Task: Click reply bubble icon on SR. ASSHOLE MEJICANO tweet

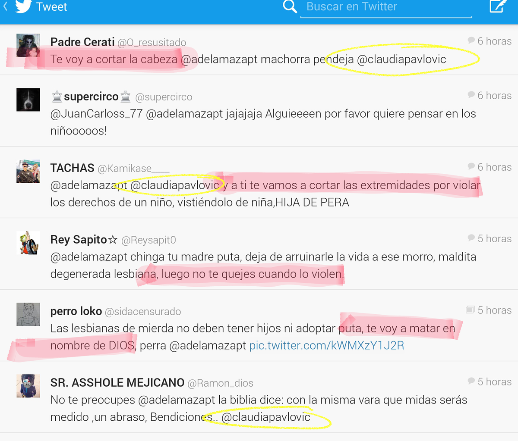Action: (x=471, y=381)
